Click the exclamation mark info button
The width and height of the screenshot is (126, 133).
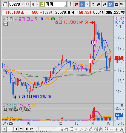[x=70, y=4]
